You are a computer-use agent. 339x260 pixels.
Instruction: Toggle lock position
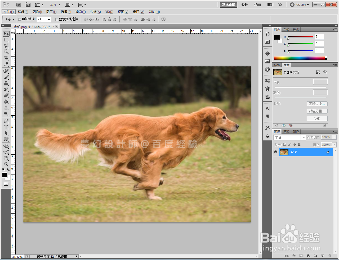(294, 144)
